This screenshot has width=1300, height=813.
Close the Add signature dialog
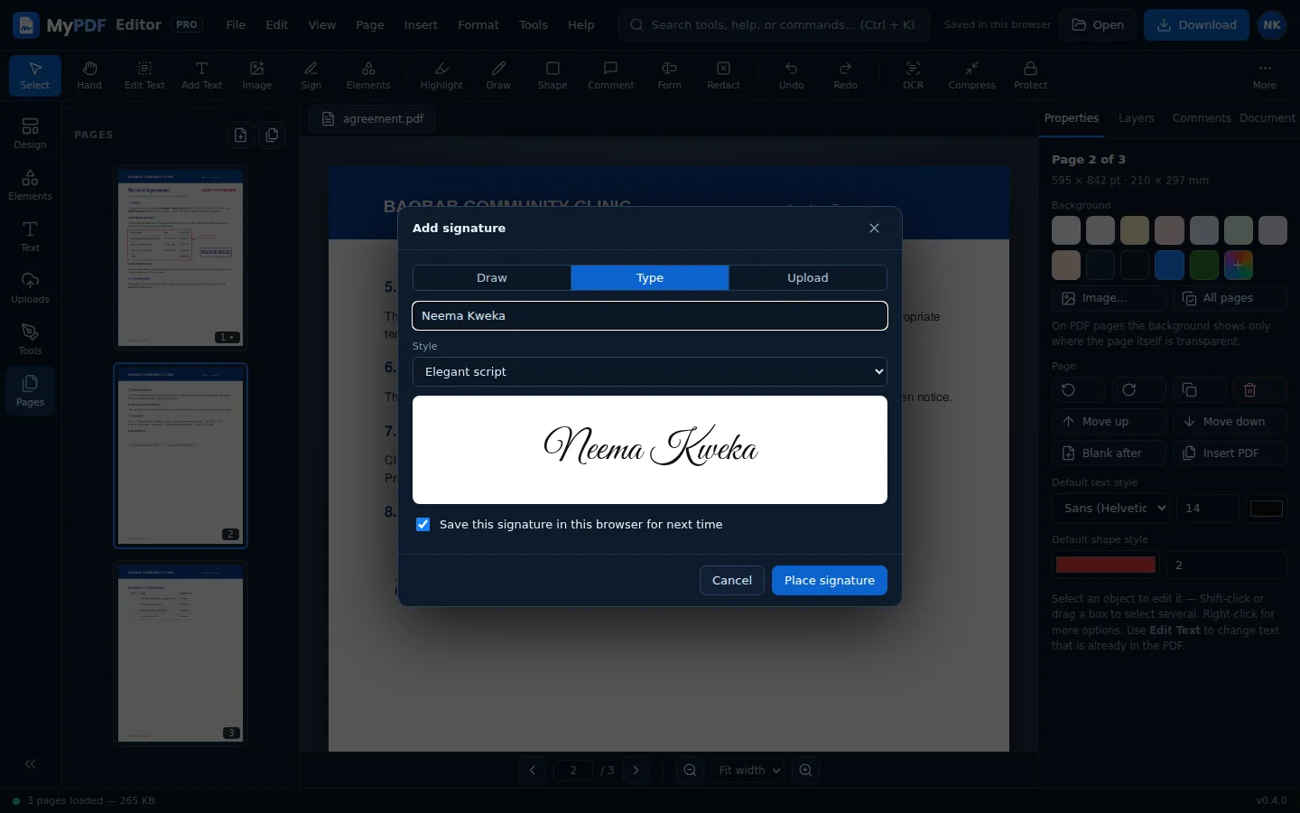[x=874, y=229]
